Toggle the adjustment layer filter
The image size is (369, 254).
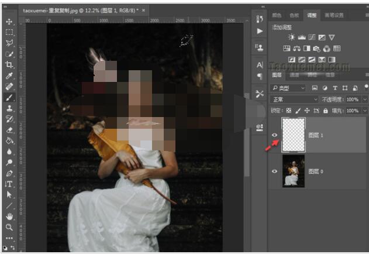pyautogui.click(x=325, y=88)
